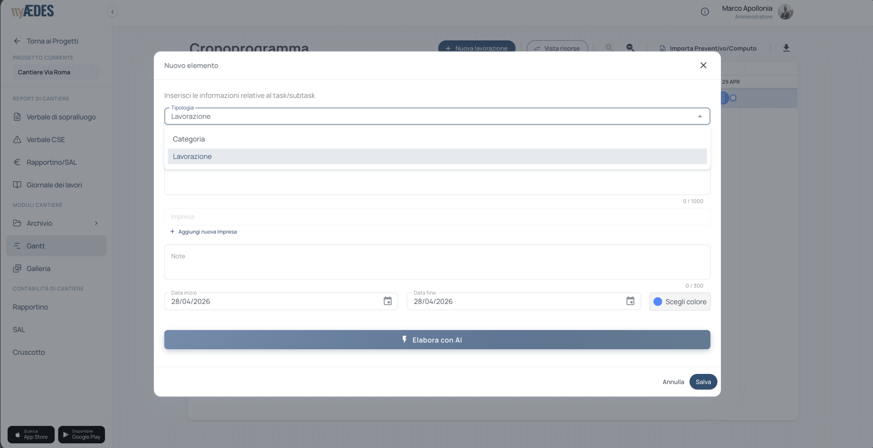Open the Scegli colore picker
Image resolution: width=873 pixels, height=448 pixels.
click(679, 302)
